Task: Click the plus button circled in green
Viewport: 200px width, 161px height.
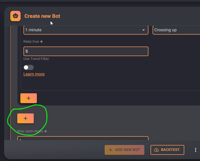Action: (26, 118)
